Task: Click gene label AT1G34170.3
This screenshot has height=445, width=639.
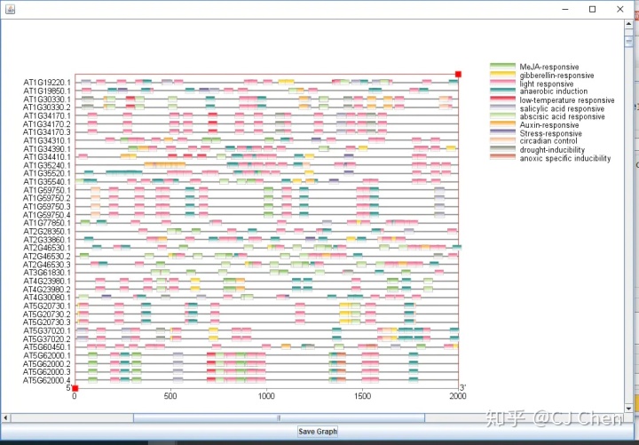Action: 47,132
